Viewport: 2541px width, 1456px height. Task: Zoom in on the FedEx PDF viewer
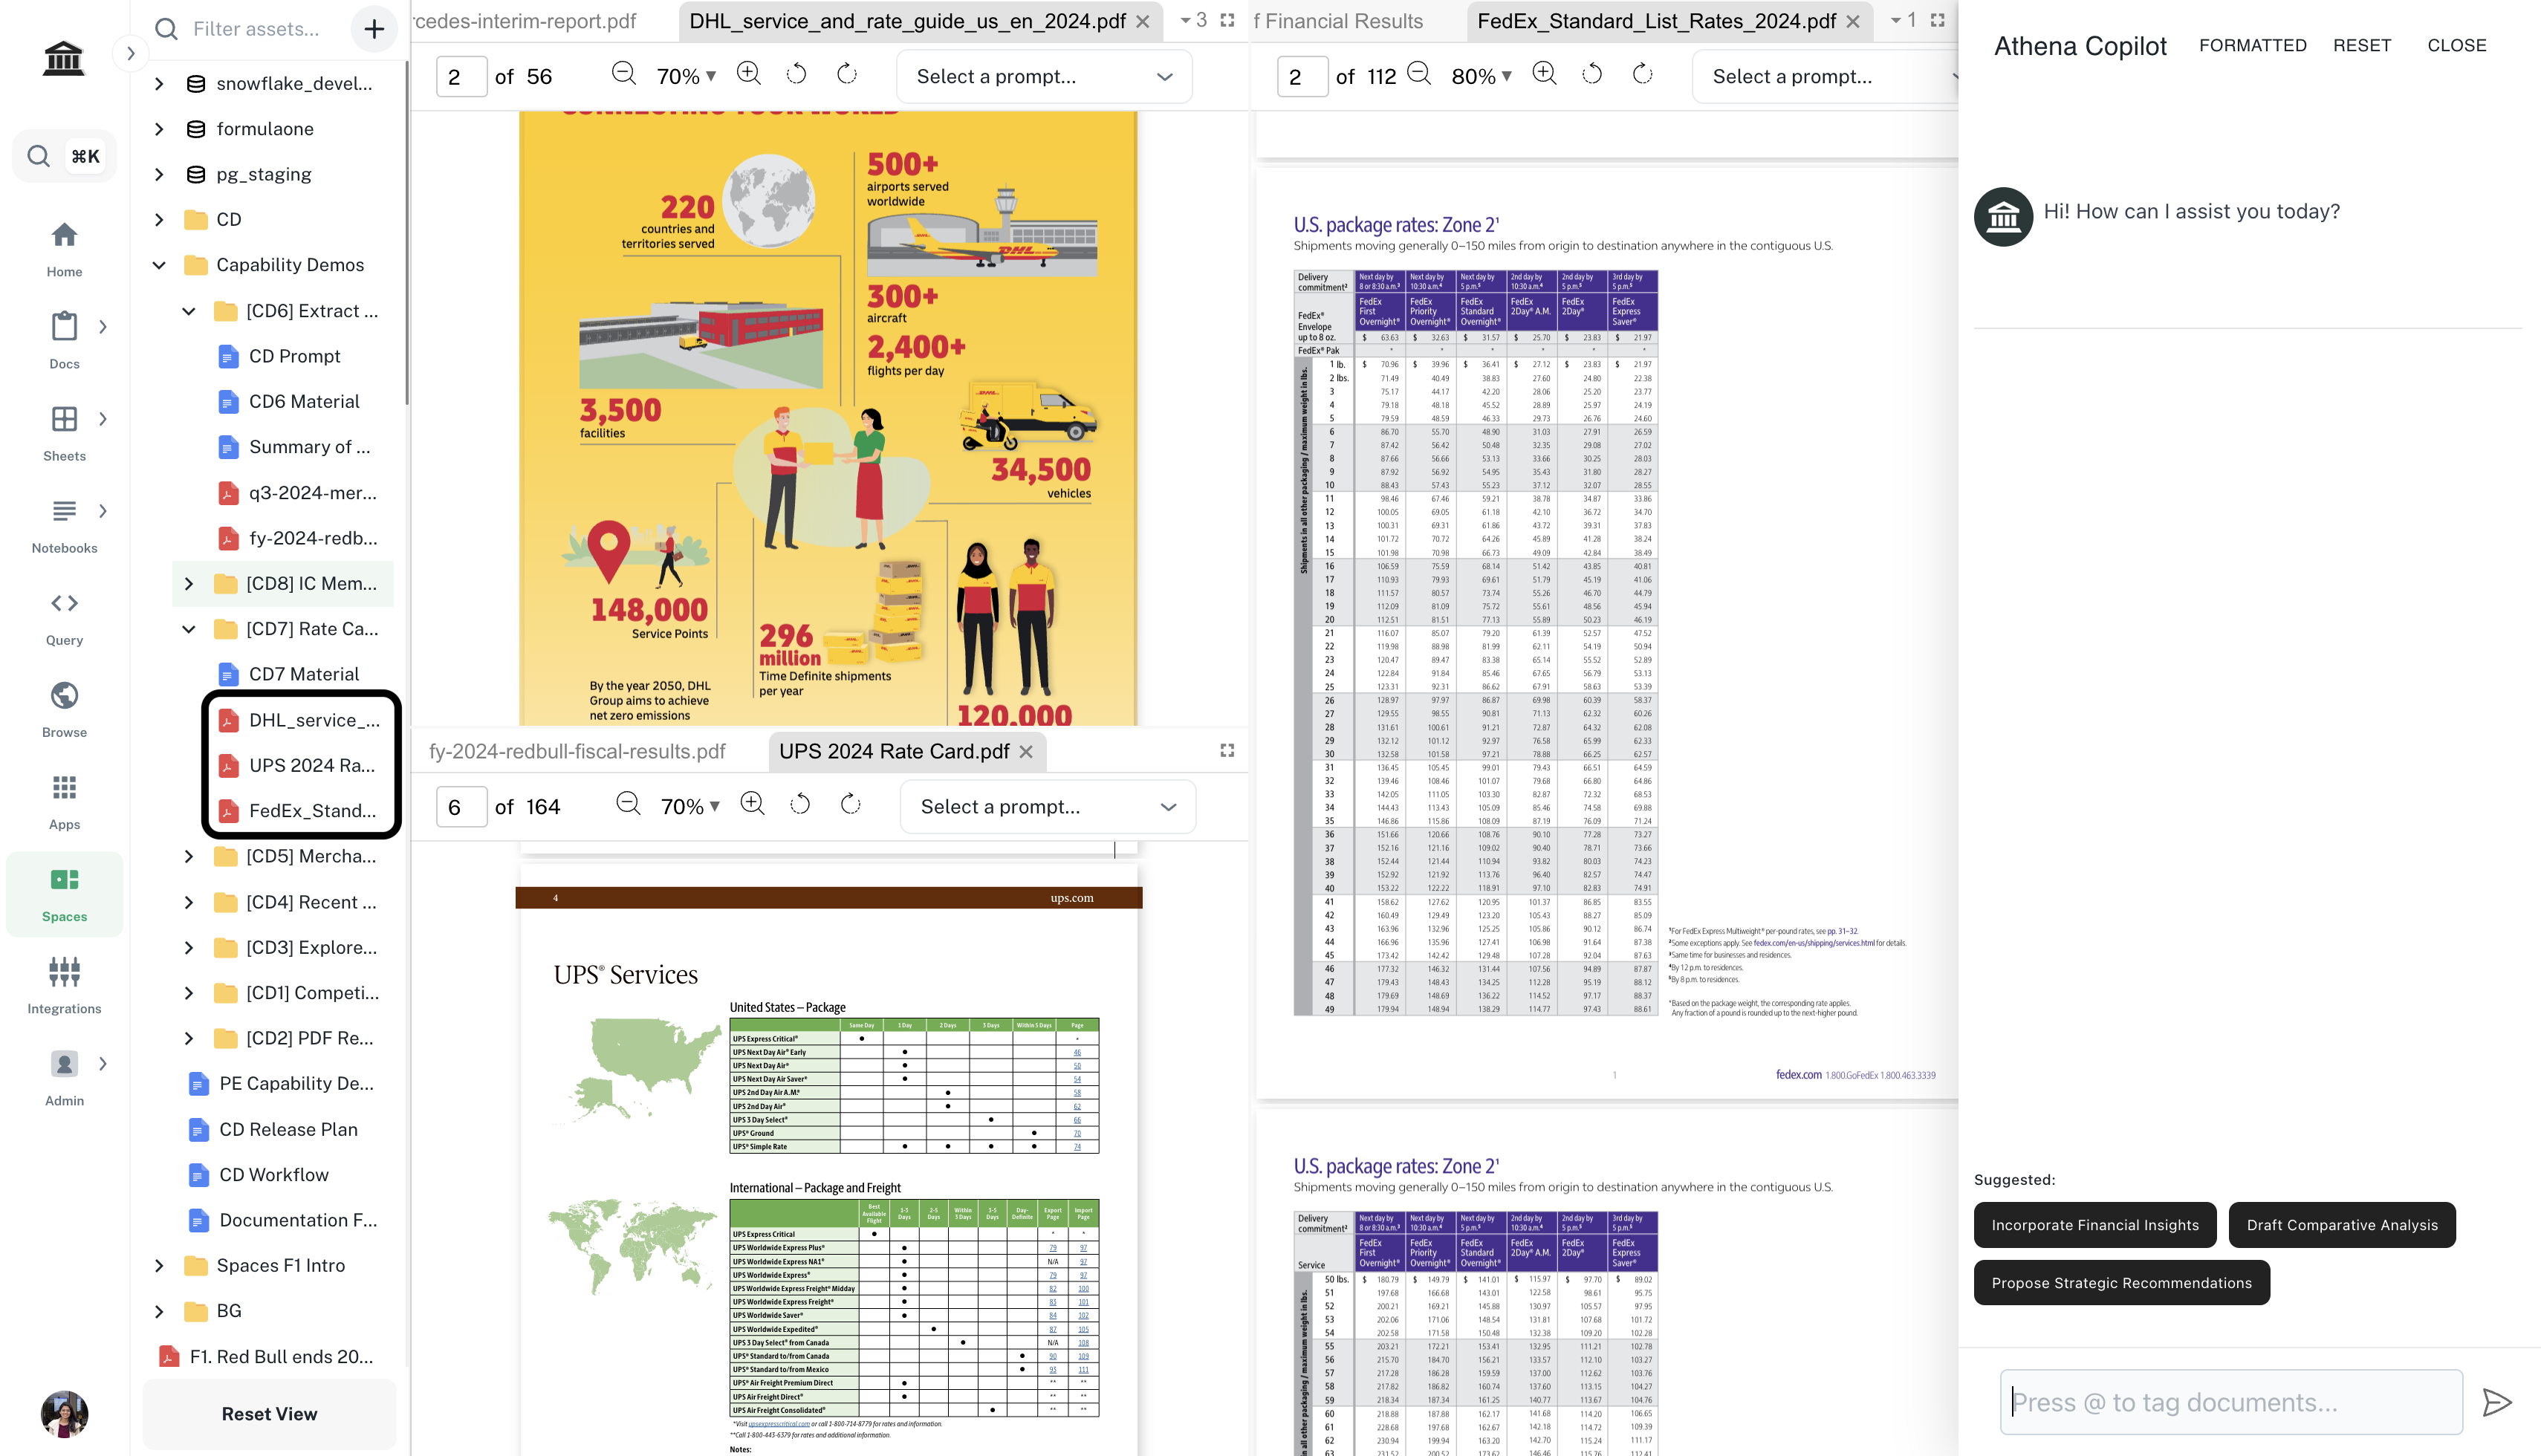tap(1544, 75)
